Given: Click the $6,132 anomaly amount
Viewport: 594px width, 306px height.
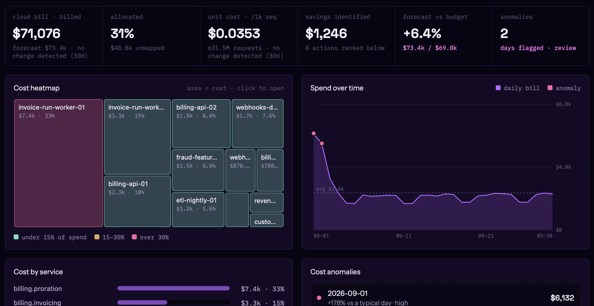Looking at the screenshot, I should click(x=562, y=298).
